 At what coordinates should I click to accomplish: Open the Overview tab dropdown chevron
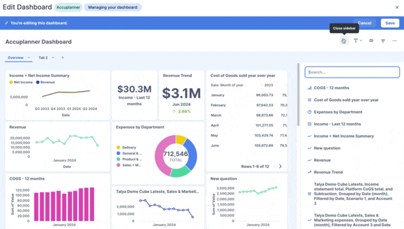tap(29, 57)
